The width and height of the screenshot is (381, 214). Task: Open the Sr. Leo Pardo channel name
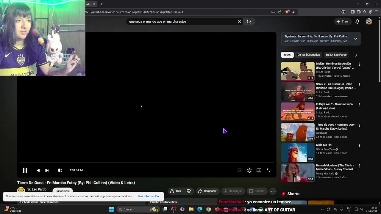pos(37,189)
